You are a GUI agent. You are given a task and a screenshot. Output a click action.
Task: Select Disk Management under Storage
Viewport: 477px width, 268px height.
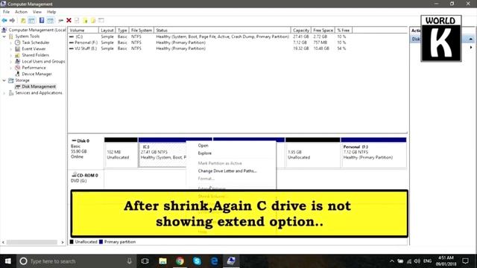pyautogui.click(x=39, y=86)
